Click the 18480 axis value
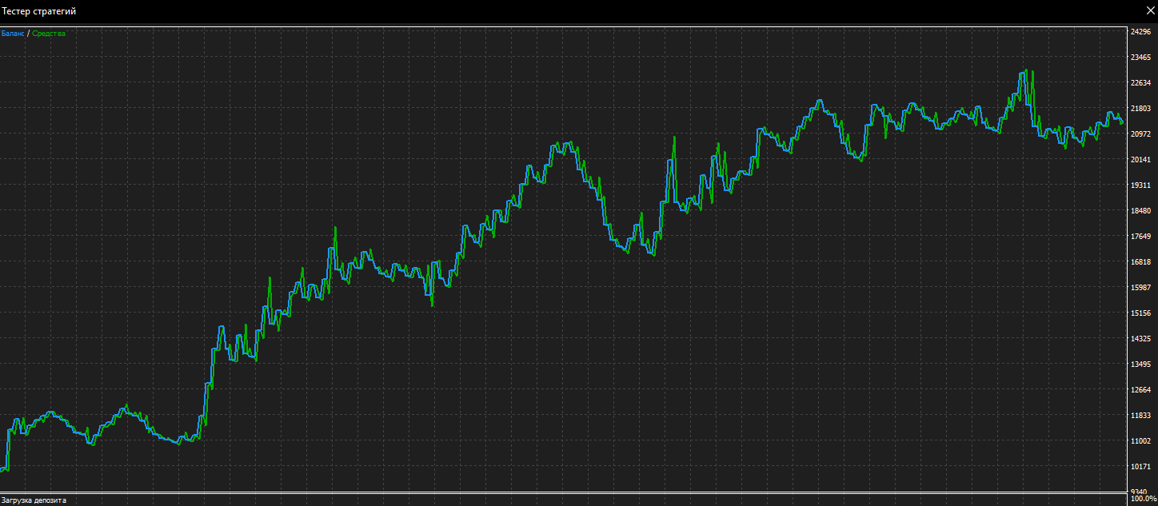The width and height of the screenshot is (1158, 506). 1140,211
